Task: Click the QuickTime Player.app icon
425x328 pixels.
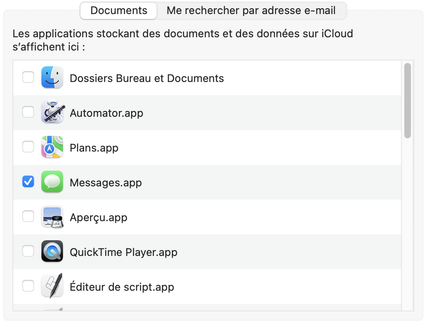Action: click(52, 251)
